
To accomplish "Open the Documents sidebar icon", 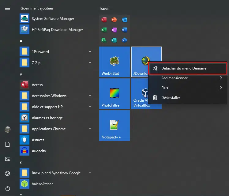I will pos(8,144).
